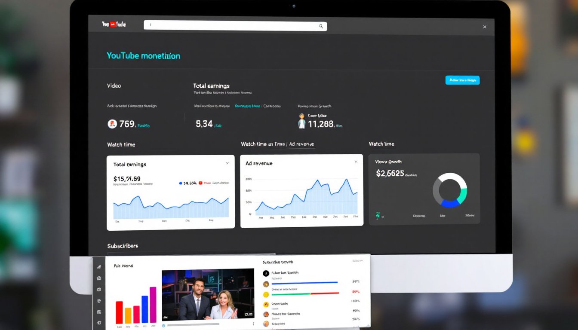Click the top icon in the left sidebar
The width and height of the screenshot is (578, 330).
point(99,267)
